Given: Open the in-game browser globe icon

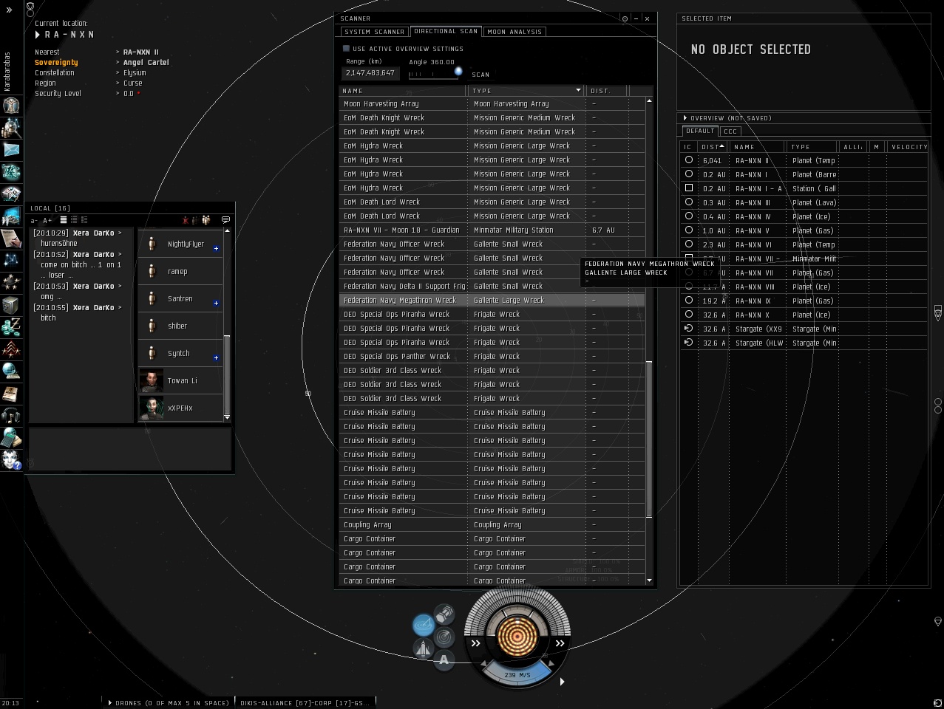Looking at the screenshot, I should (11, 371).
